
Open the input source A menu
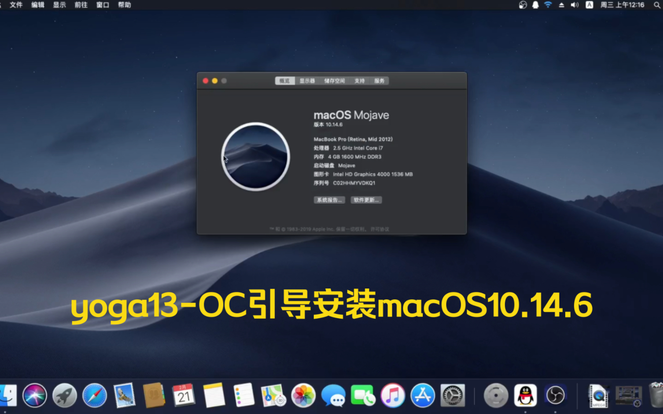[x=589, y=5]
